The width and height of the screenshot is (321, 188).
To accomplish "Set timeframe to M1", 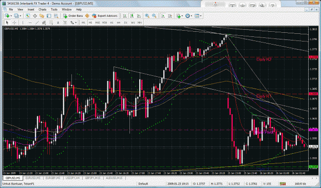I will tap(83, 23).
